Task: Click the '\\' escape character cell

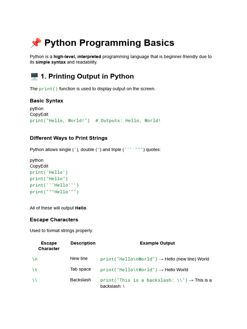Action: pyautogui.click(x=35, y=280)
